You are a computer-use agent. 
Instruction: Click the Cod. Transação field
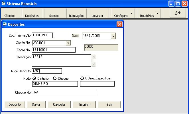(42, 35)
